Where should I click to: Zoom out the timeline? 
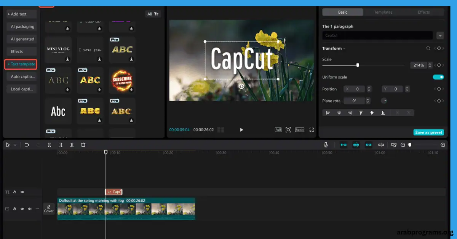pos(403,145)
